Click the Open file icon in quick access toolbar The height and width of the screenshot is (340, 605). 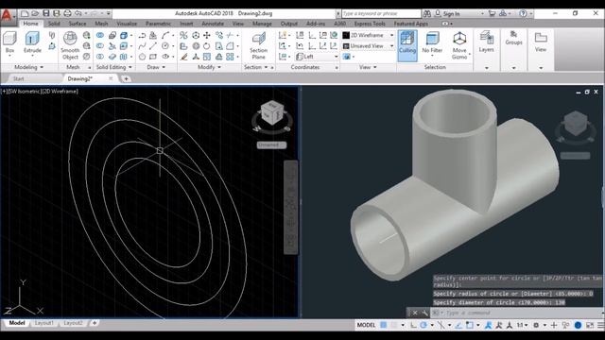click(x=35, y=13)
